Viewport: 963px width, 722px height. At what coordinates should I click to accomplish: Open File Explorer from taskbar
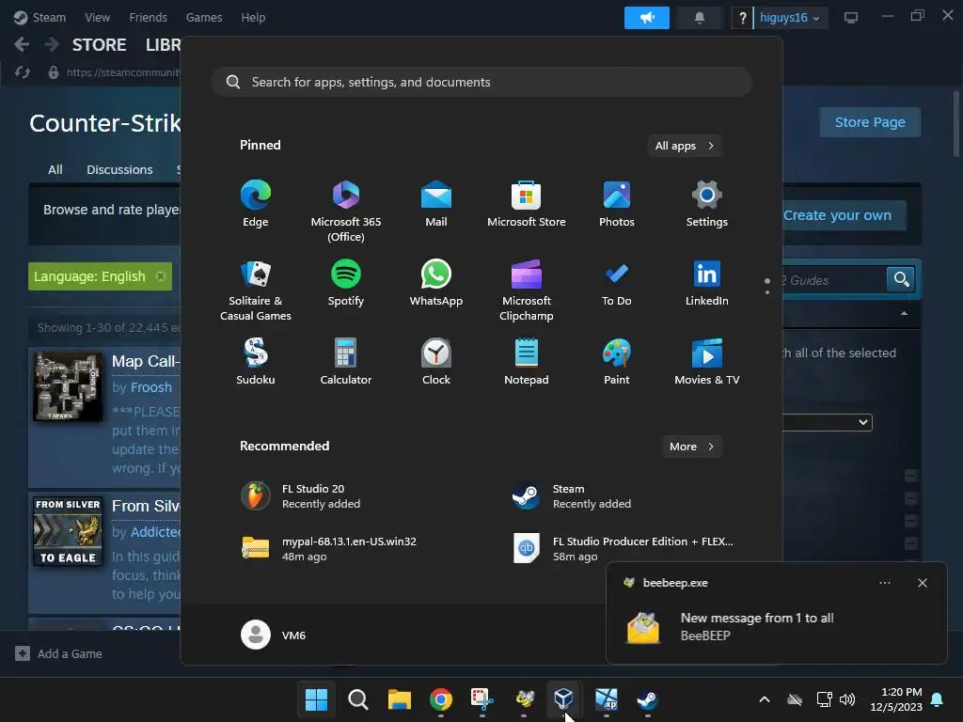[399, 699]
